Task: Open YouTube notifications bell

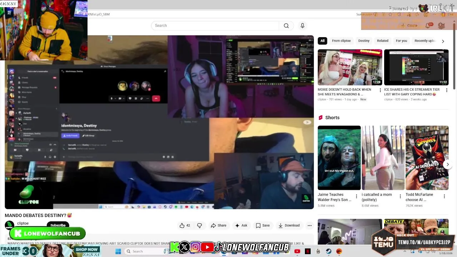Action: point(429,25)
